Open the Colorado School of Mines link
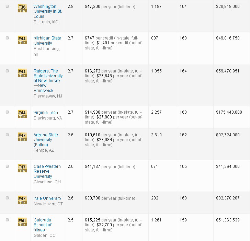The image size is (250, 241). click(x=43, y=225)
